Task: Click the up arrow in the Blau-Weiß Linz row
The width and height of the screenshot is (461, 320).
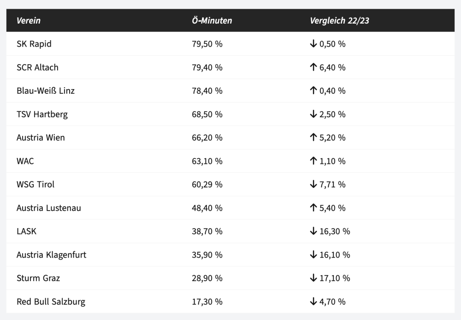Action: (313, 91)
